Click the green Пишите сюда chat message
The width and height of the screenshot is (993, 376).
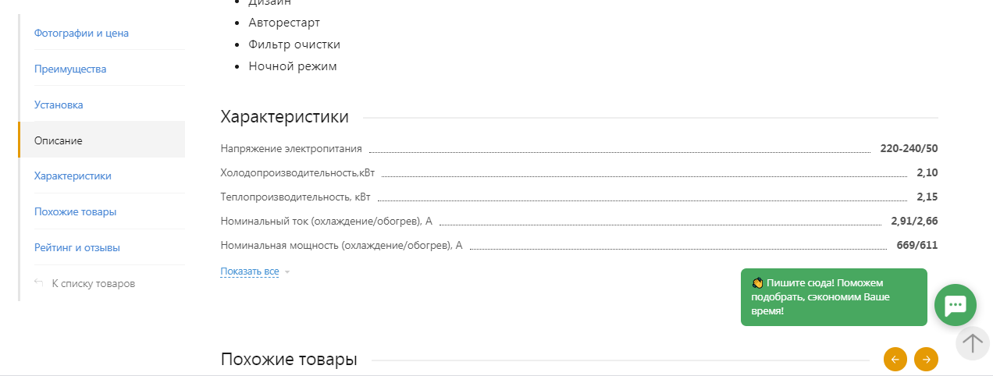[834, 297]
